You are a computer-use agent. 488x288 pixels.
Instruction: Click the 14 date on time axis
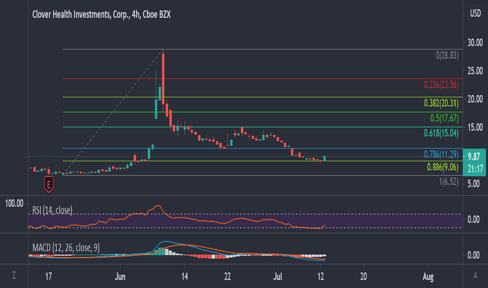pos(184,276)
